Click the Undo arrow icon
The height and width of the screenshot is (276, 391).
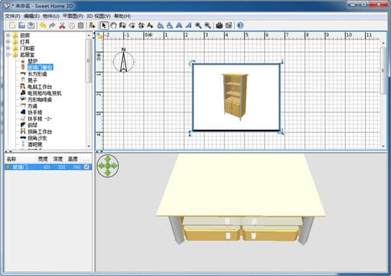tap(43, 25)
